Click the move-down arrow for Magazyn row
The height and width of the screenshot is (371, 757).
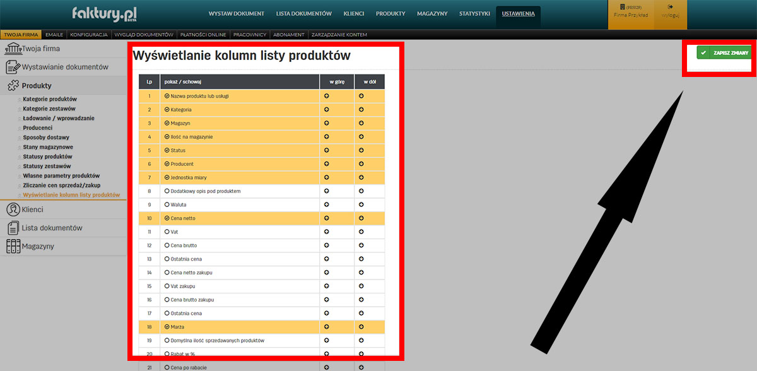pos(361,123)
